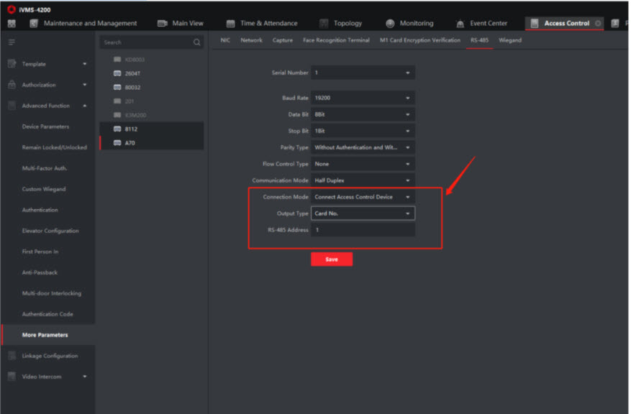The image size is (631, 414).
Task: Switch to the Wiegand tab
Action: (510, 40)
